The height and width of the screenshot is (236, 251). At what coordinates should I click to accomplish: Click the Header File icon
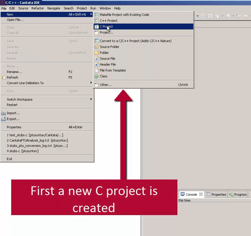(97, 64)
